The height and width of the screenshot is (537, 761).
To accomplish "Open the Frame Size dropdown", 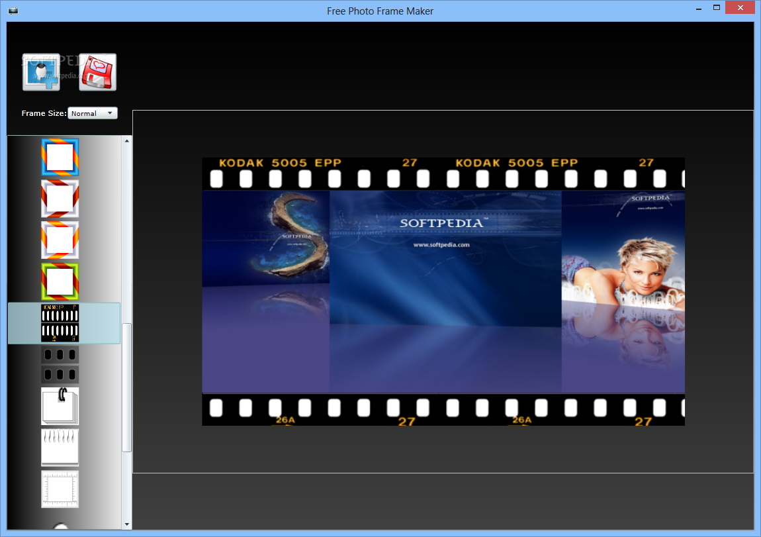I will [93, 113].
